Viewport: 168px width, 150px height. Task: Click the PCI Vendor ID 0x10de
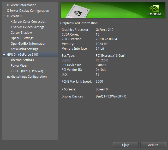coord(101,70)
